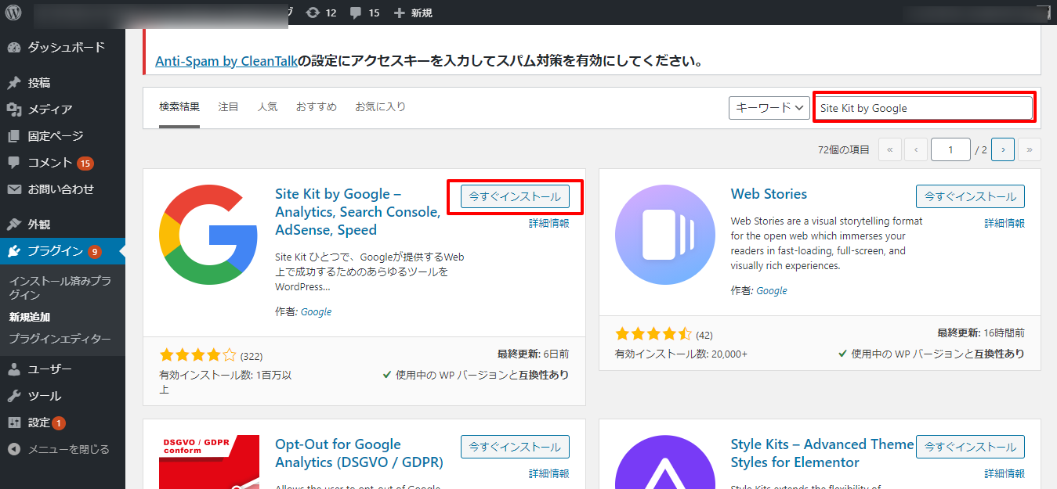The height and width of the screenshot is (489, 1057).
Task: Open Site Kit by Google title link
Action: point(358,212)
